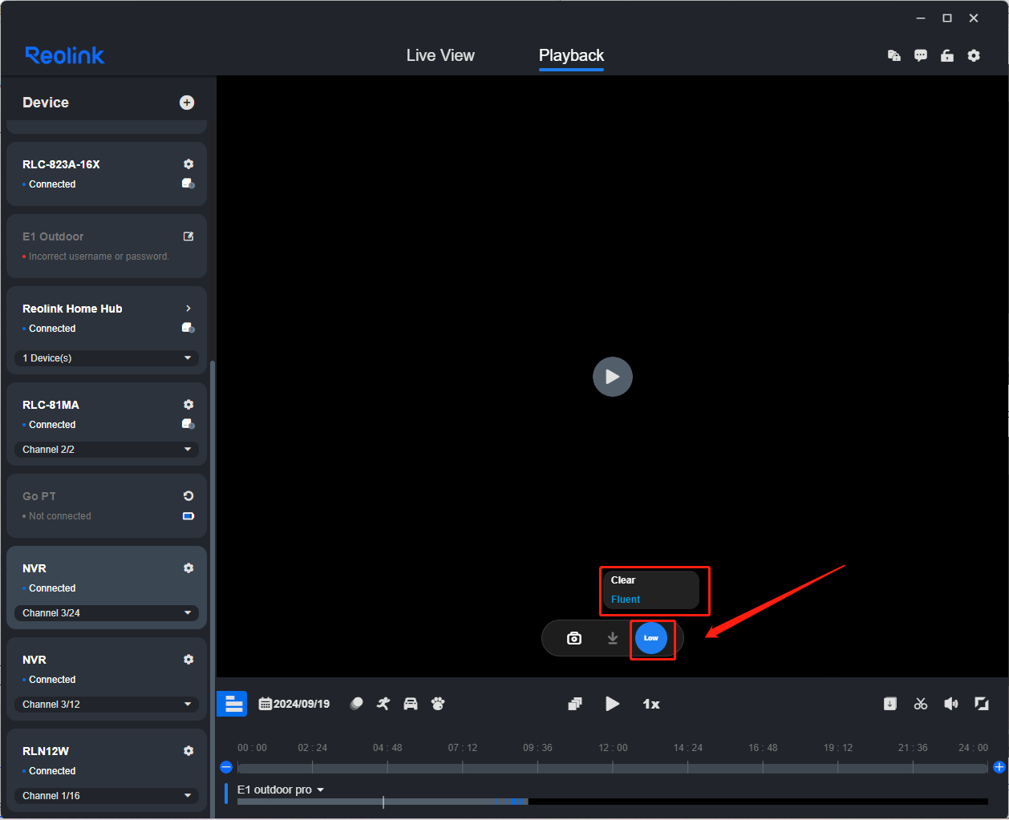This screenshot has height=820, width=1009.
Task: Click the unlock padlock icon in header
Action: [947, 55]
